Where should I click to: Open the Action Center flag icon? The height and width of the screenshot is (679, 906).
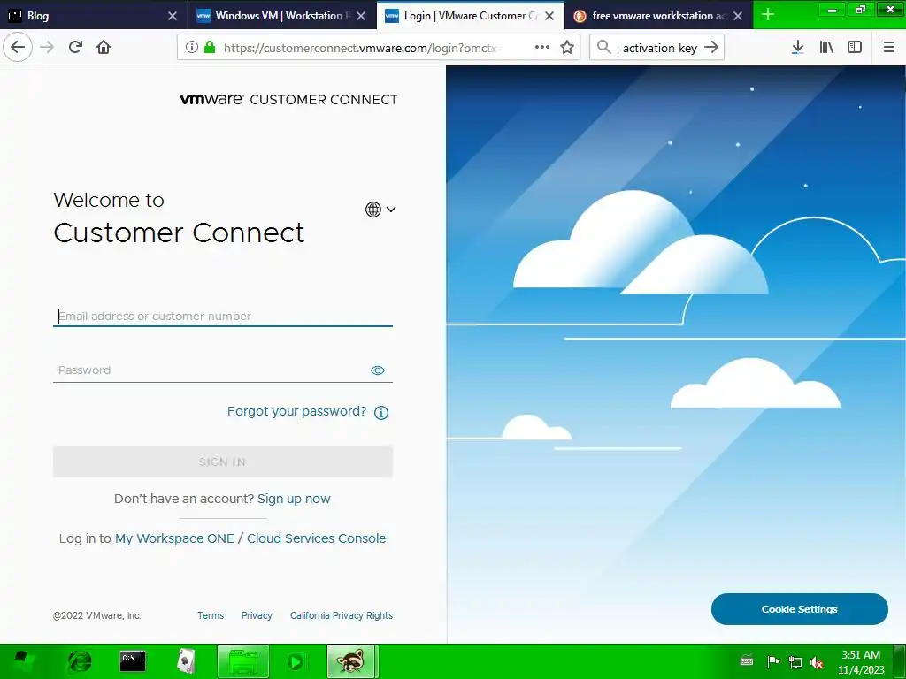click(x=773, y=662)
